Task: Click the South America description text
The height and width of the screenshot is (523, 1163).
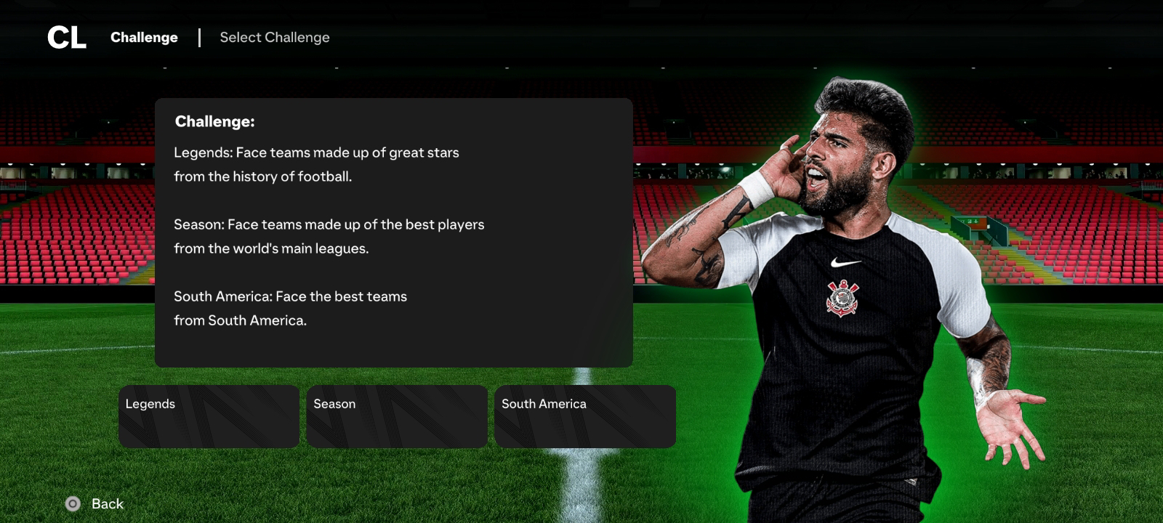Action: pyautogui.click(x=290, y=308)
